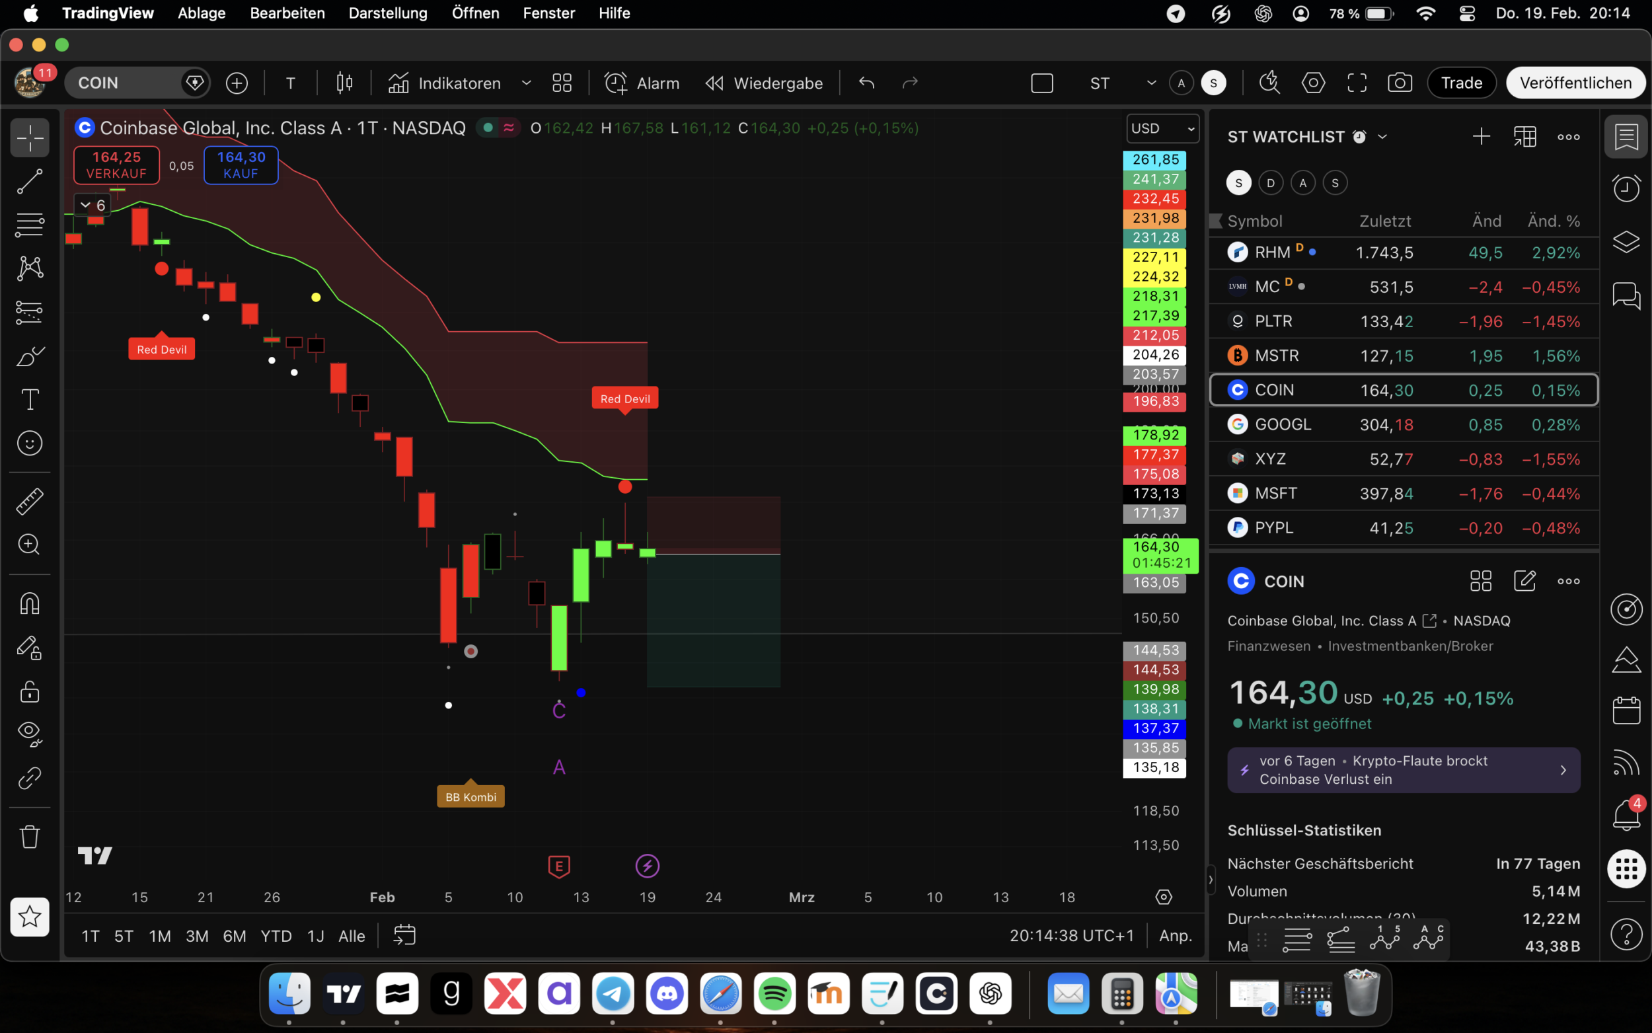This screenshot has height=1033, width=1652.
Task: Click the trash icon to delete drawings
Action: click(x=29, y=835)
